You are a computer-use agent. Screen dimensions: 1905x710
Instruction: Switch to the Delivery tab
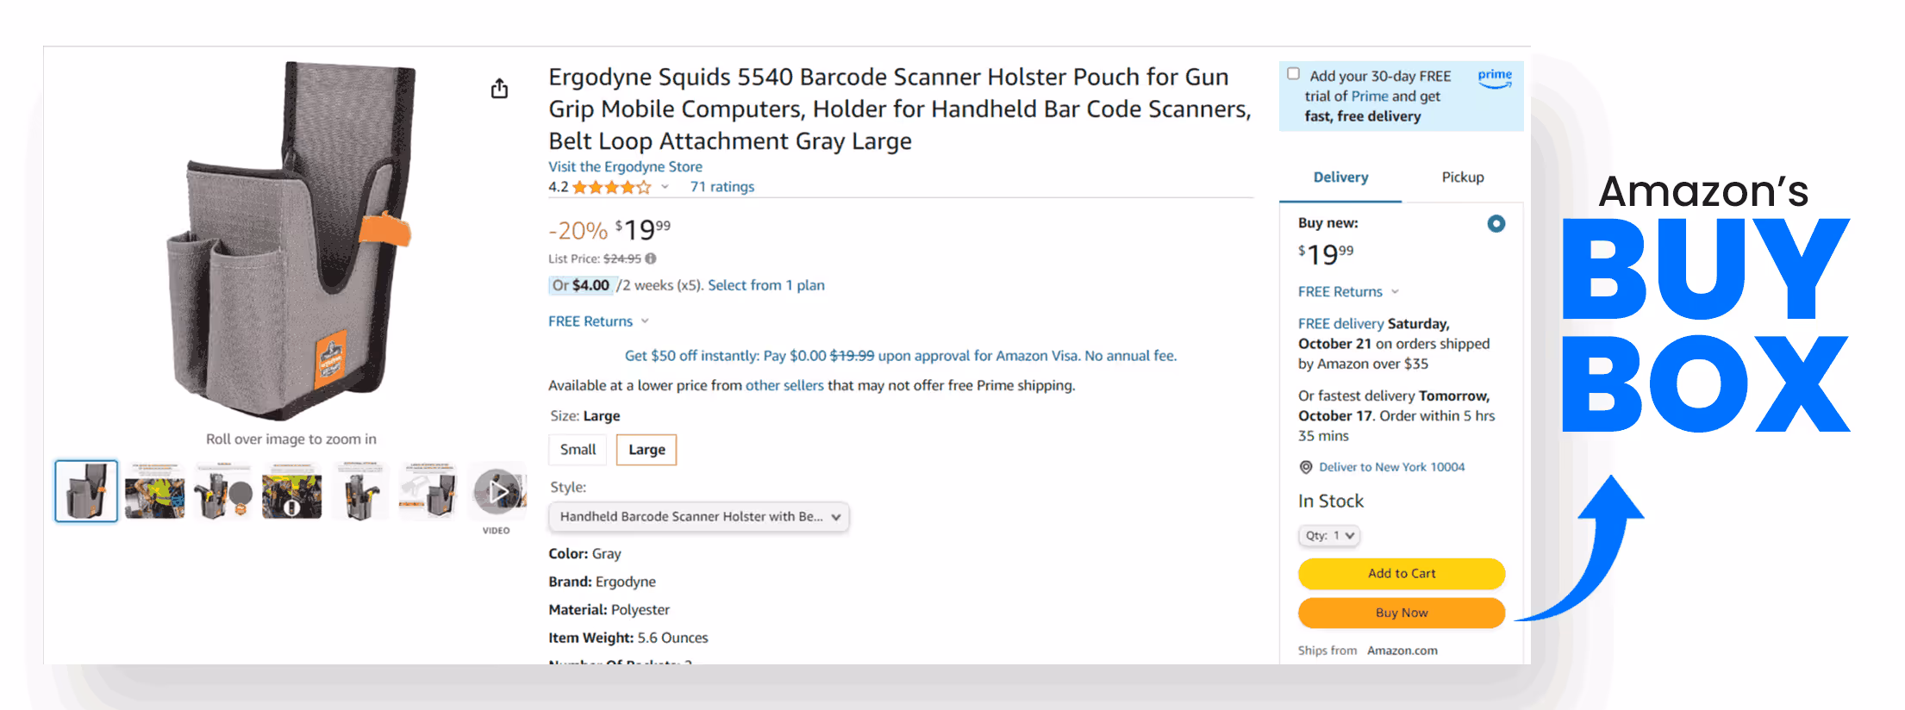tap(1340, 177)
